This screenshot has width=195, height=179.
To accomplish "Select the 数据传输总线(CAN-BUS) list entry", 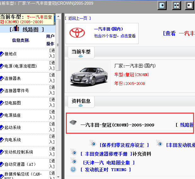I will pos(23,176).
